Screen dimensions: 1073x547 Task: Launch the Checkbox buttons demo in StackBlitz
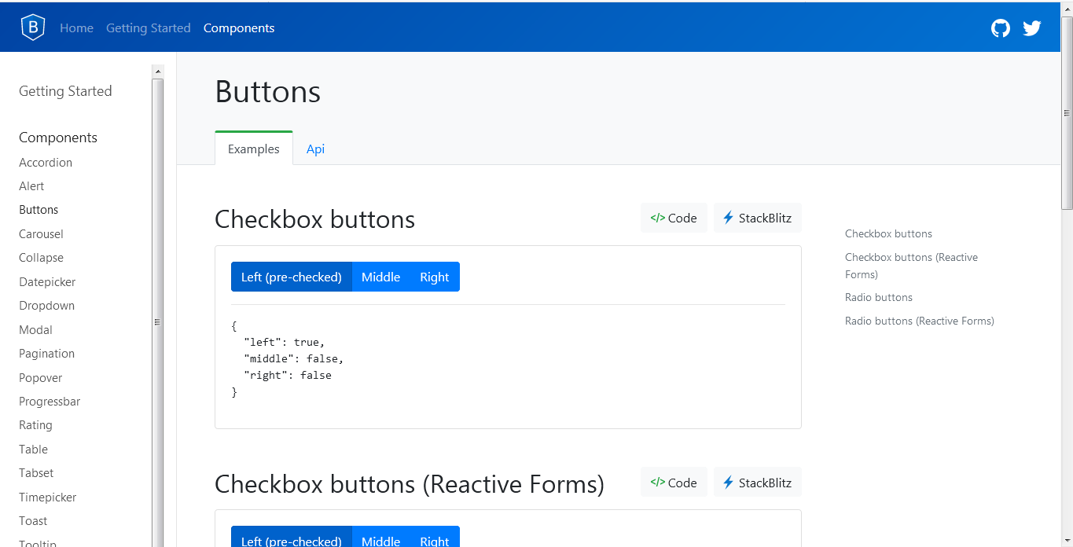pyautogui.click(x=757, y=218)
